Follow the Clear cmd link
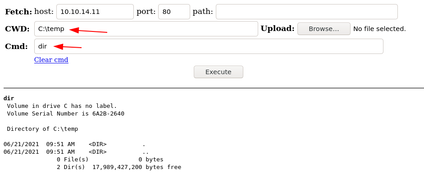The width and height of the screenshot is (424, 187). 51,60
